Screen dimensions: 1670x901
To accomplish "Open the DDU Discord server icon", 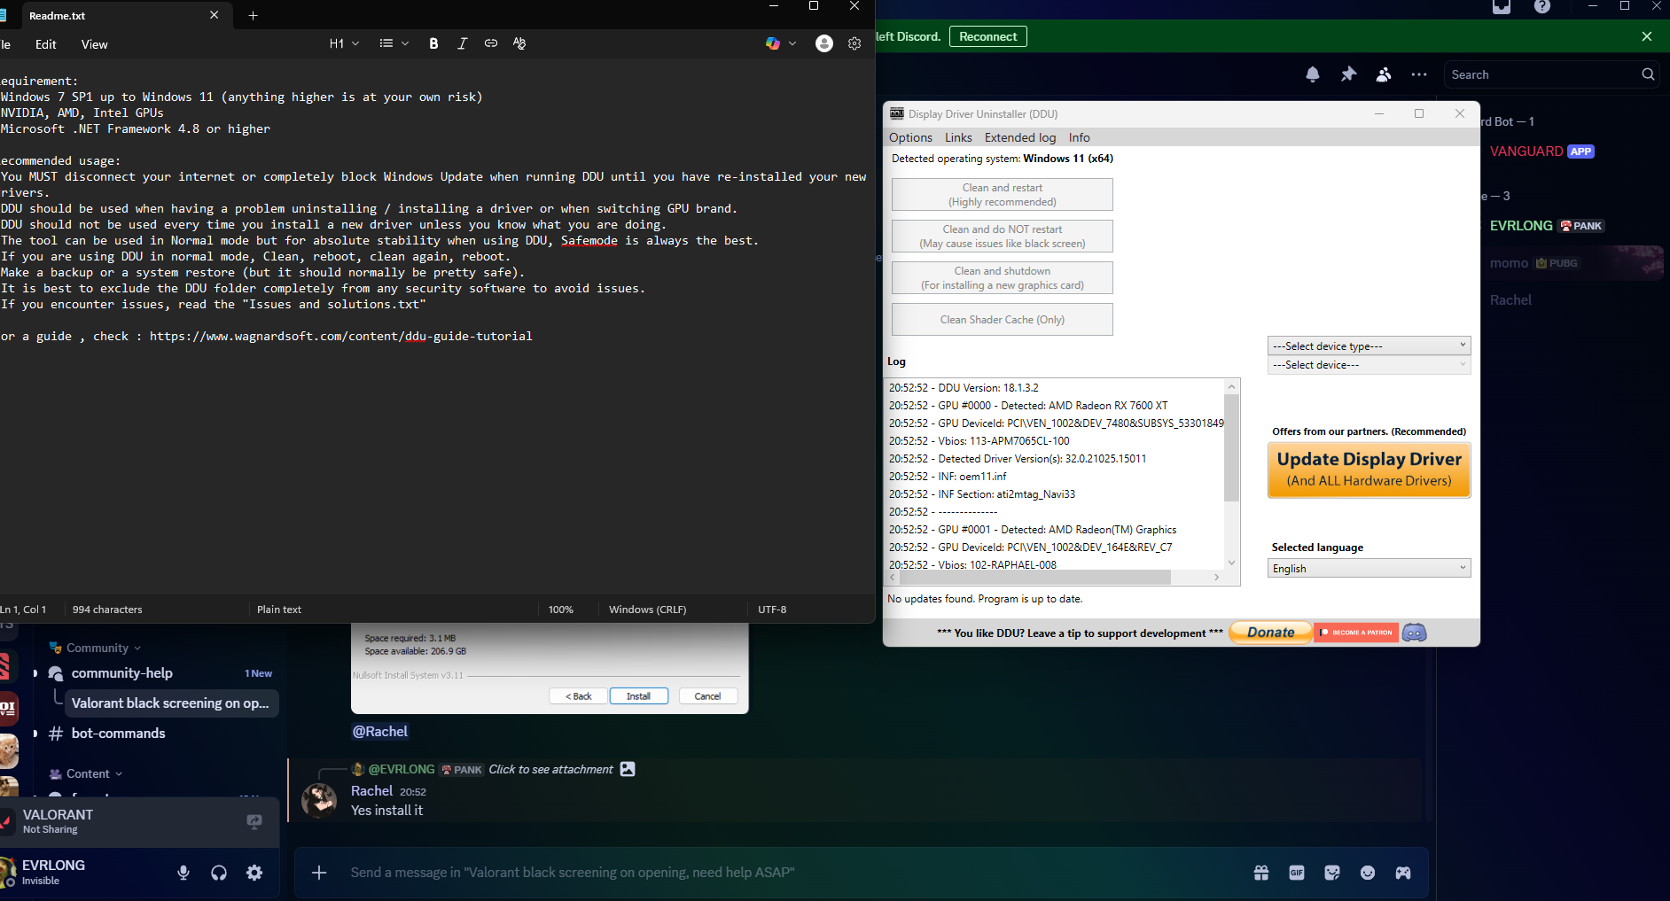I will pyautogui.click(x=1415, y=633).
